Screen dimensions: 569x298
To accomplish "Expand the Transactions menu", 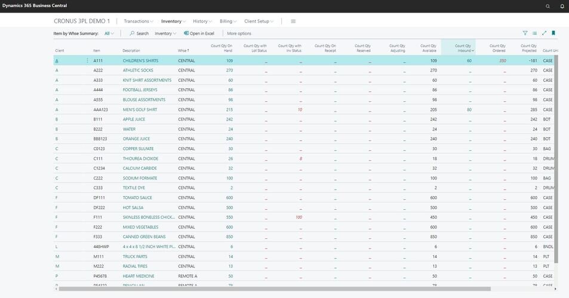I will click(138, 21).
